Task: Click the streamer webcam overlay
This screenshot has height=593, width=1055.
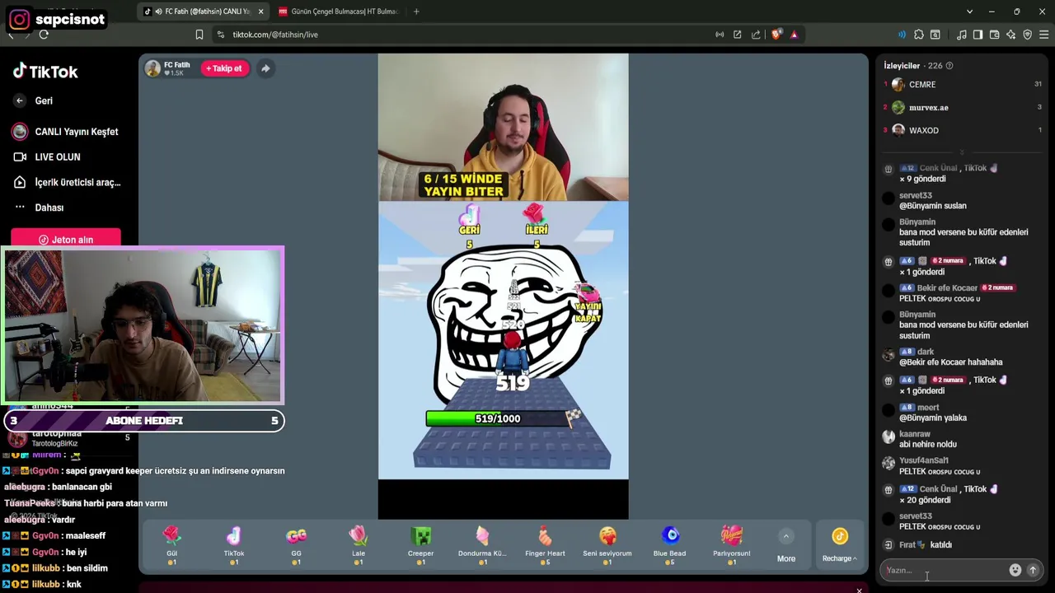Action: coord(143,325)
